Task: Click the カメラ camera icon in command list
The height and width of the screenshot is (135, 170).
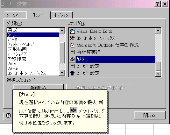Action: pos(72,59)
